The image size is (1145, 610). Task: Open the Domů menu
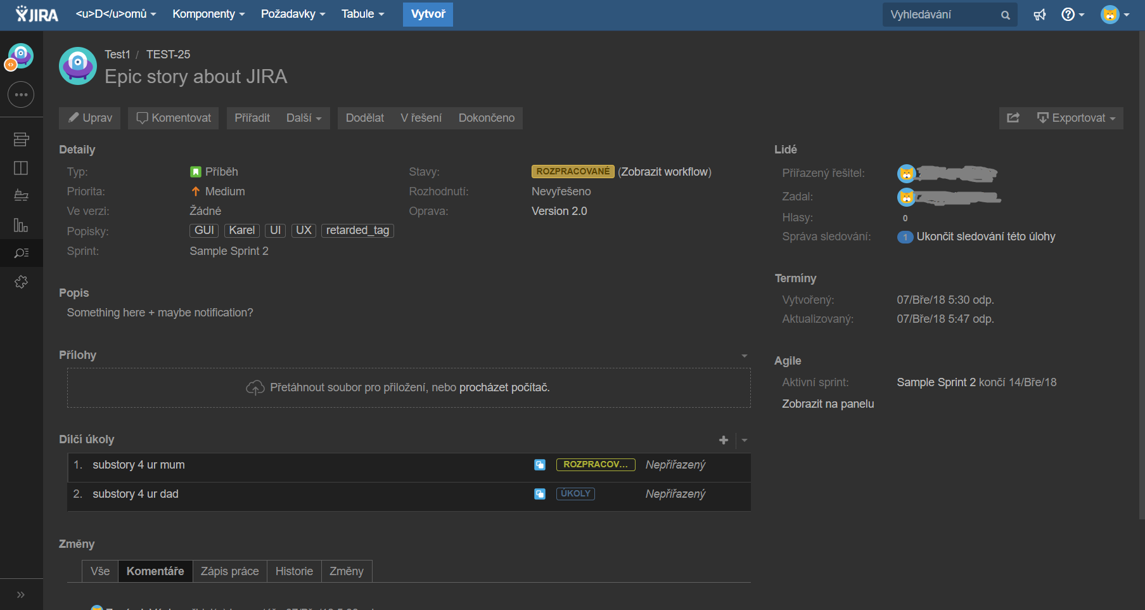[x=116, y=14]
